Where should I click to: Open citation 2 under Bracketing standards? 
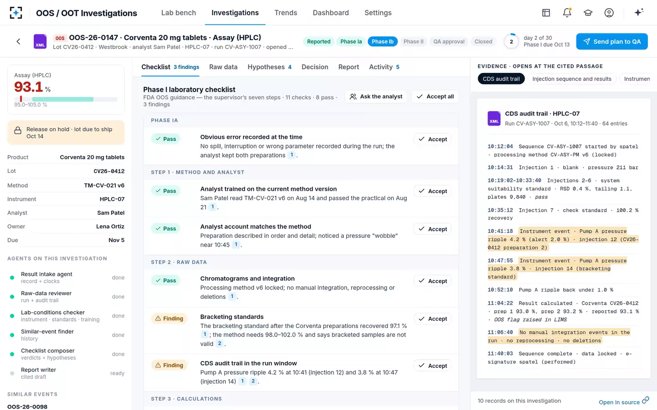[219, 343]
